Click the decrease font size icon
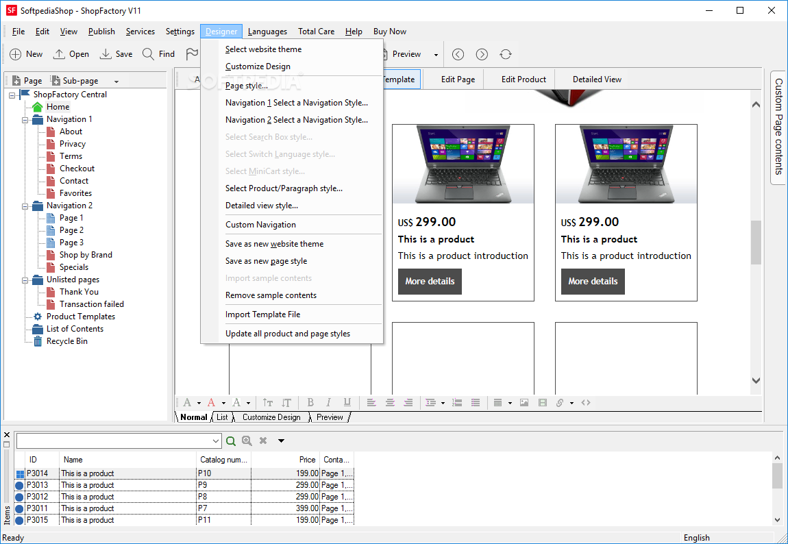This screenshot has height=544, width=788. point(286,402)
